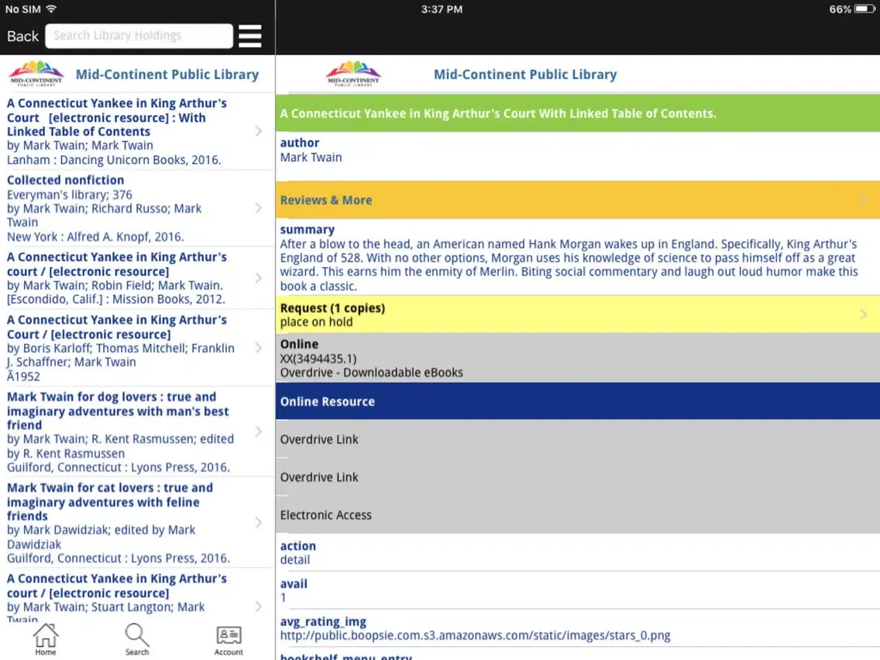Tap the action detail field
This screenshot has width=880, height=660.
[578, 553]
